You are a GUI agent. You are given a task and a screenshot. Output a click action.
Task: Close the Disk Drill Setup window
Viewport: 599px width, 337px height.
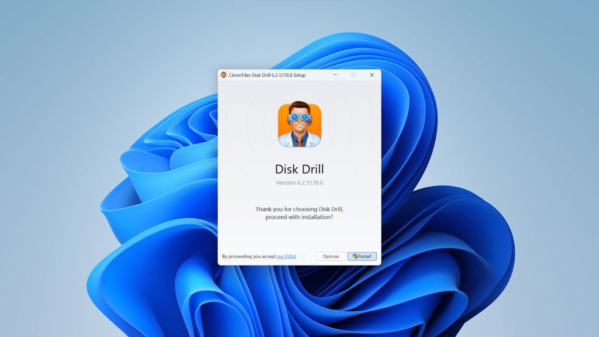(x=371, y=75)
